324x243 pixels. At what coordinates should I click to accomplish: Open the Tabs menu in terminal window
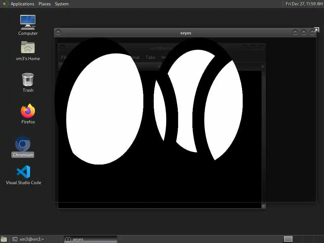[x=150, y=57]
